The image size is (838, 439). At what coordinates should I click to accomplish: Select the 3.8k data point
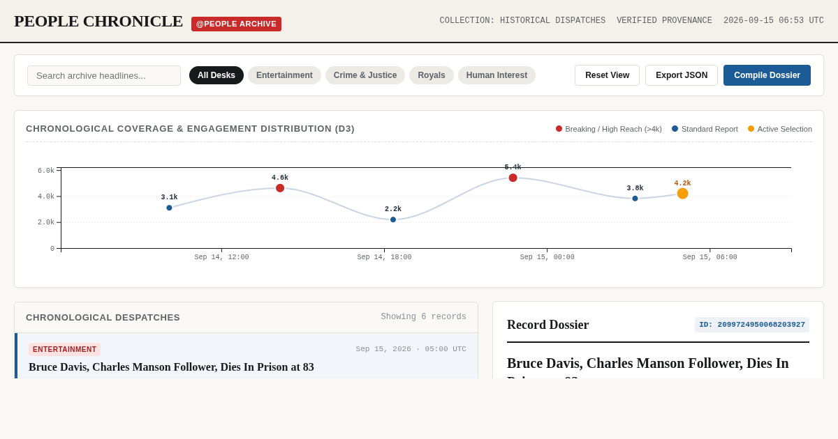[x=635, y=199]
